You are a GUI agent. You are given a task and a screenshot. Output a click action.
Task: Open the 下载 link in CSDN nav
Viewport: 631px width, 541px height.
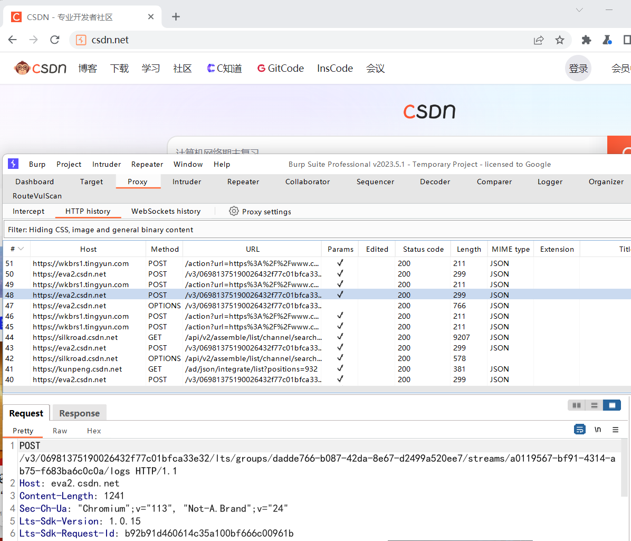point(120,69)
